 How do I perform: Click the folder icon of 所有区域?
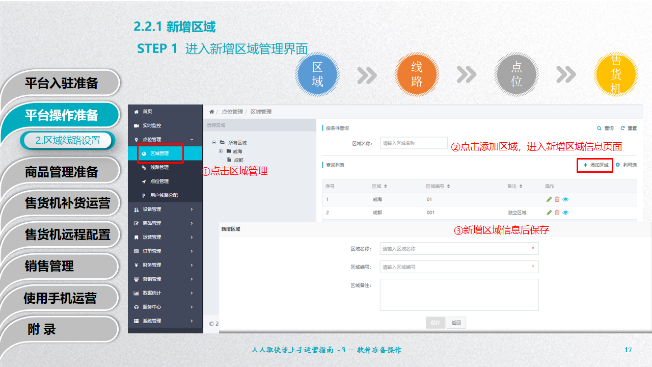pyautogui.click(x=223, y=143)
